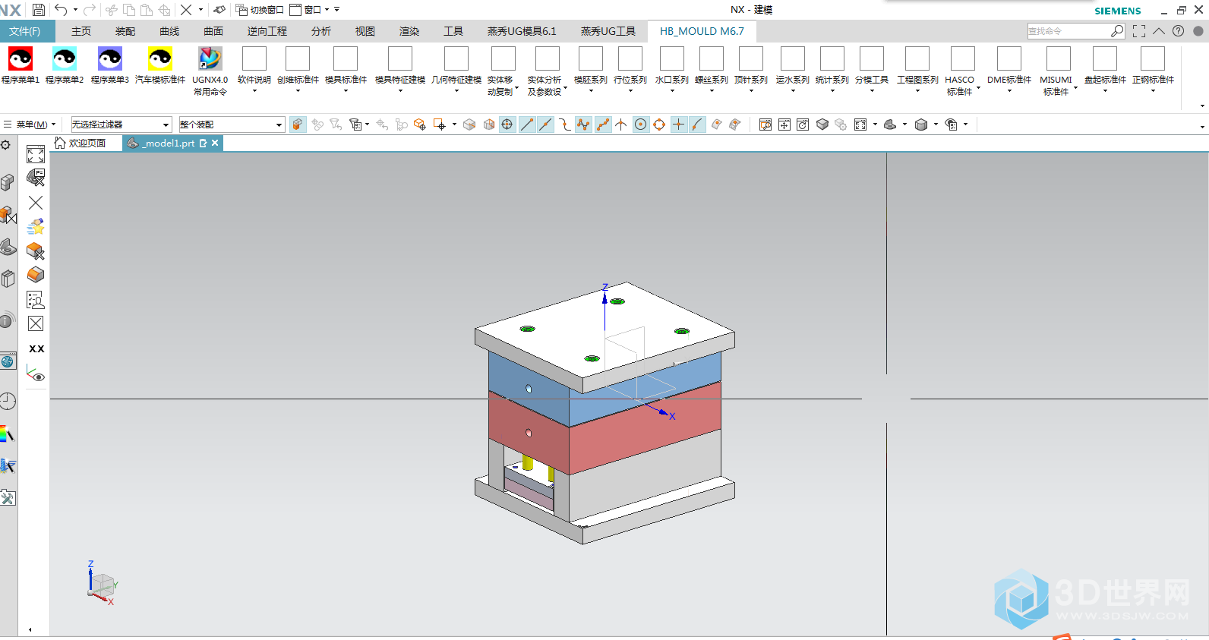Click the orange rounded block icon
The height and width of the screenshot is (640, 1209).
tap(36, 275)
